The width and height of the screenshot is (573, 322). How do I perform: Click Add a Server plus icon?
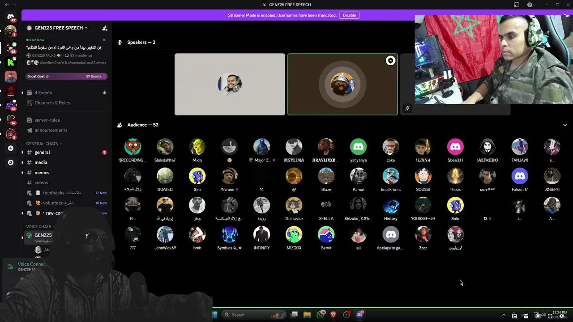coord(11,148)
